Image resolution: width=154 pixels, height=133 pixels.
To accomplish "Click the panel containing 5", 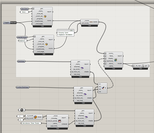I will pos(20,116).
